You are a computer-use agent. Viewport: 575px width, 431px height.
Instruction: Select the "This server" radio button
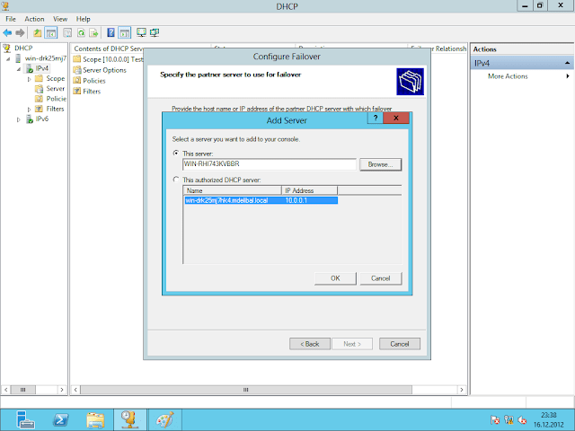tap(176, 154)
